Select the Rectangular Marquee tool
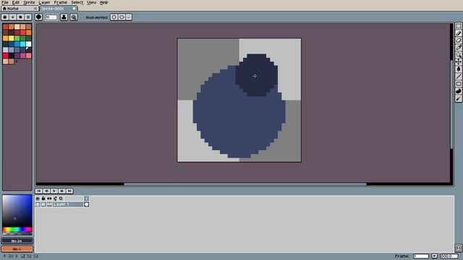The height and width of the screenshot is (260, 463). (458, 26)
